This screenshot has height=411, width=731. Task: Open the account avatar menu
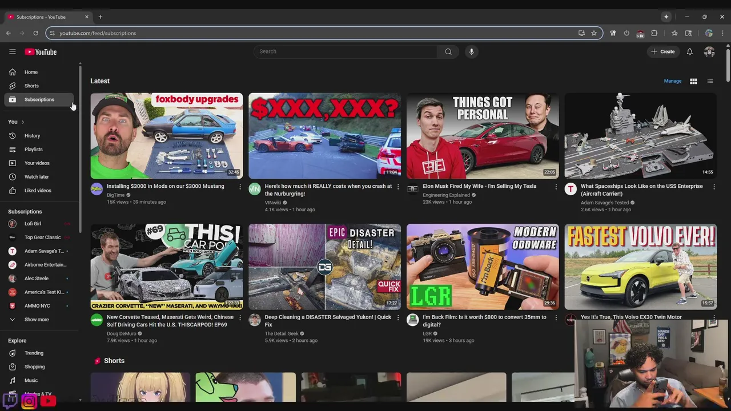[709, 51]
